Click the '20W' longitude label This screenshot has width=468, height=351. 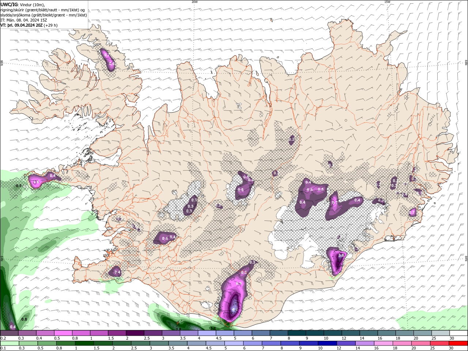pos(195,2)
